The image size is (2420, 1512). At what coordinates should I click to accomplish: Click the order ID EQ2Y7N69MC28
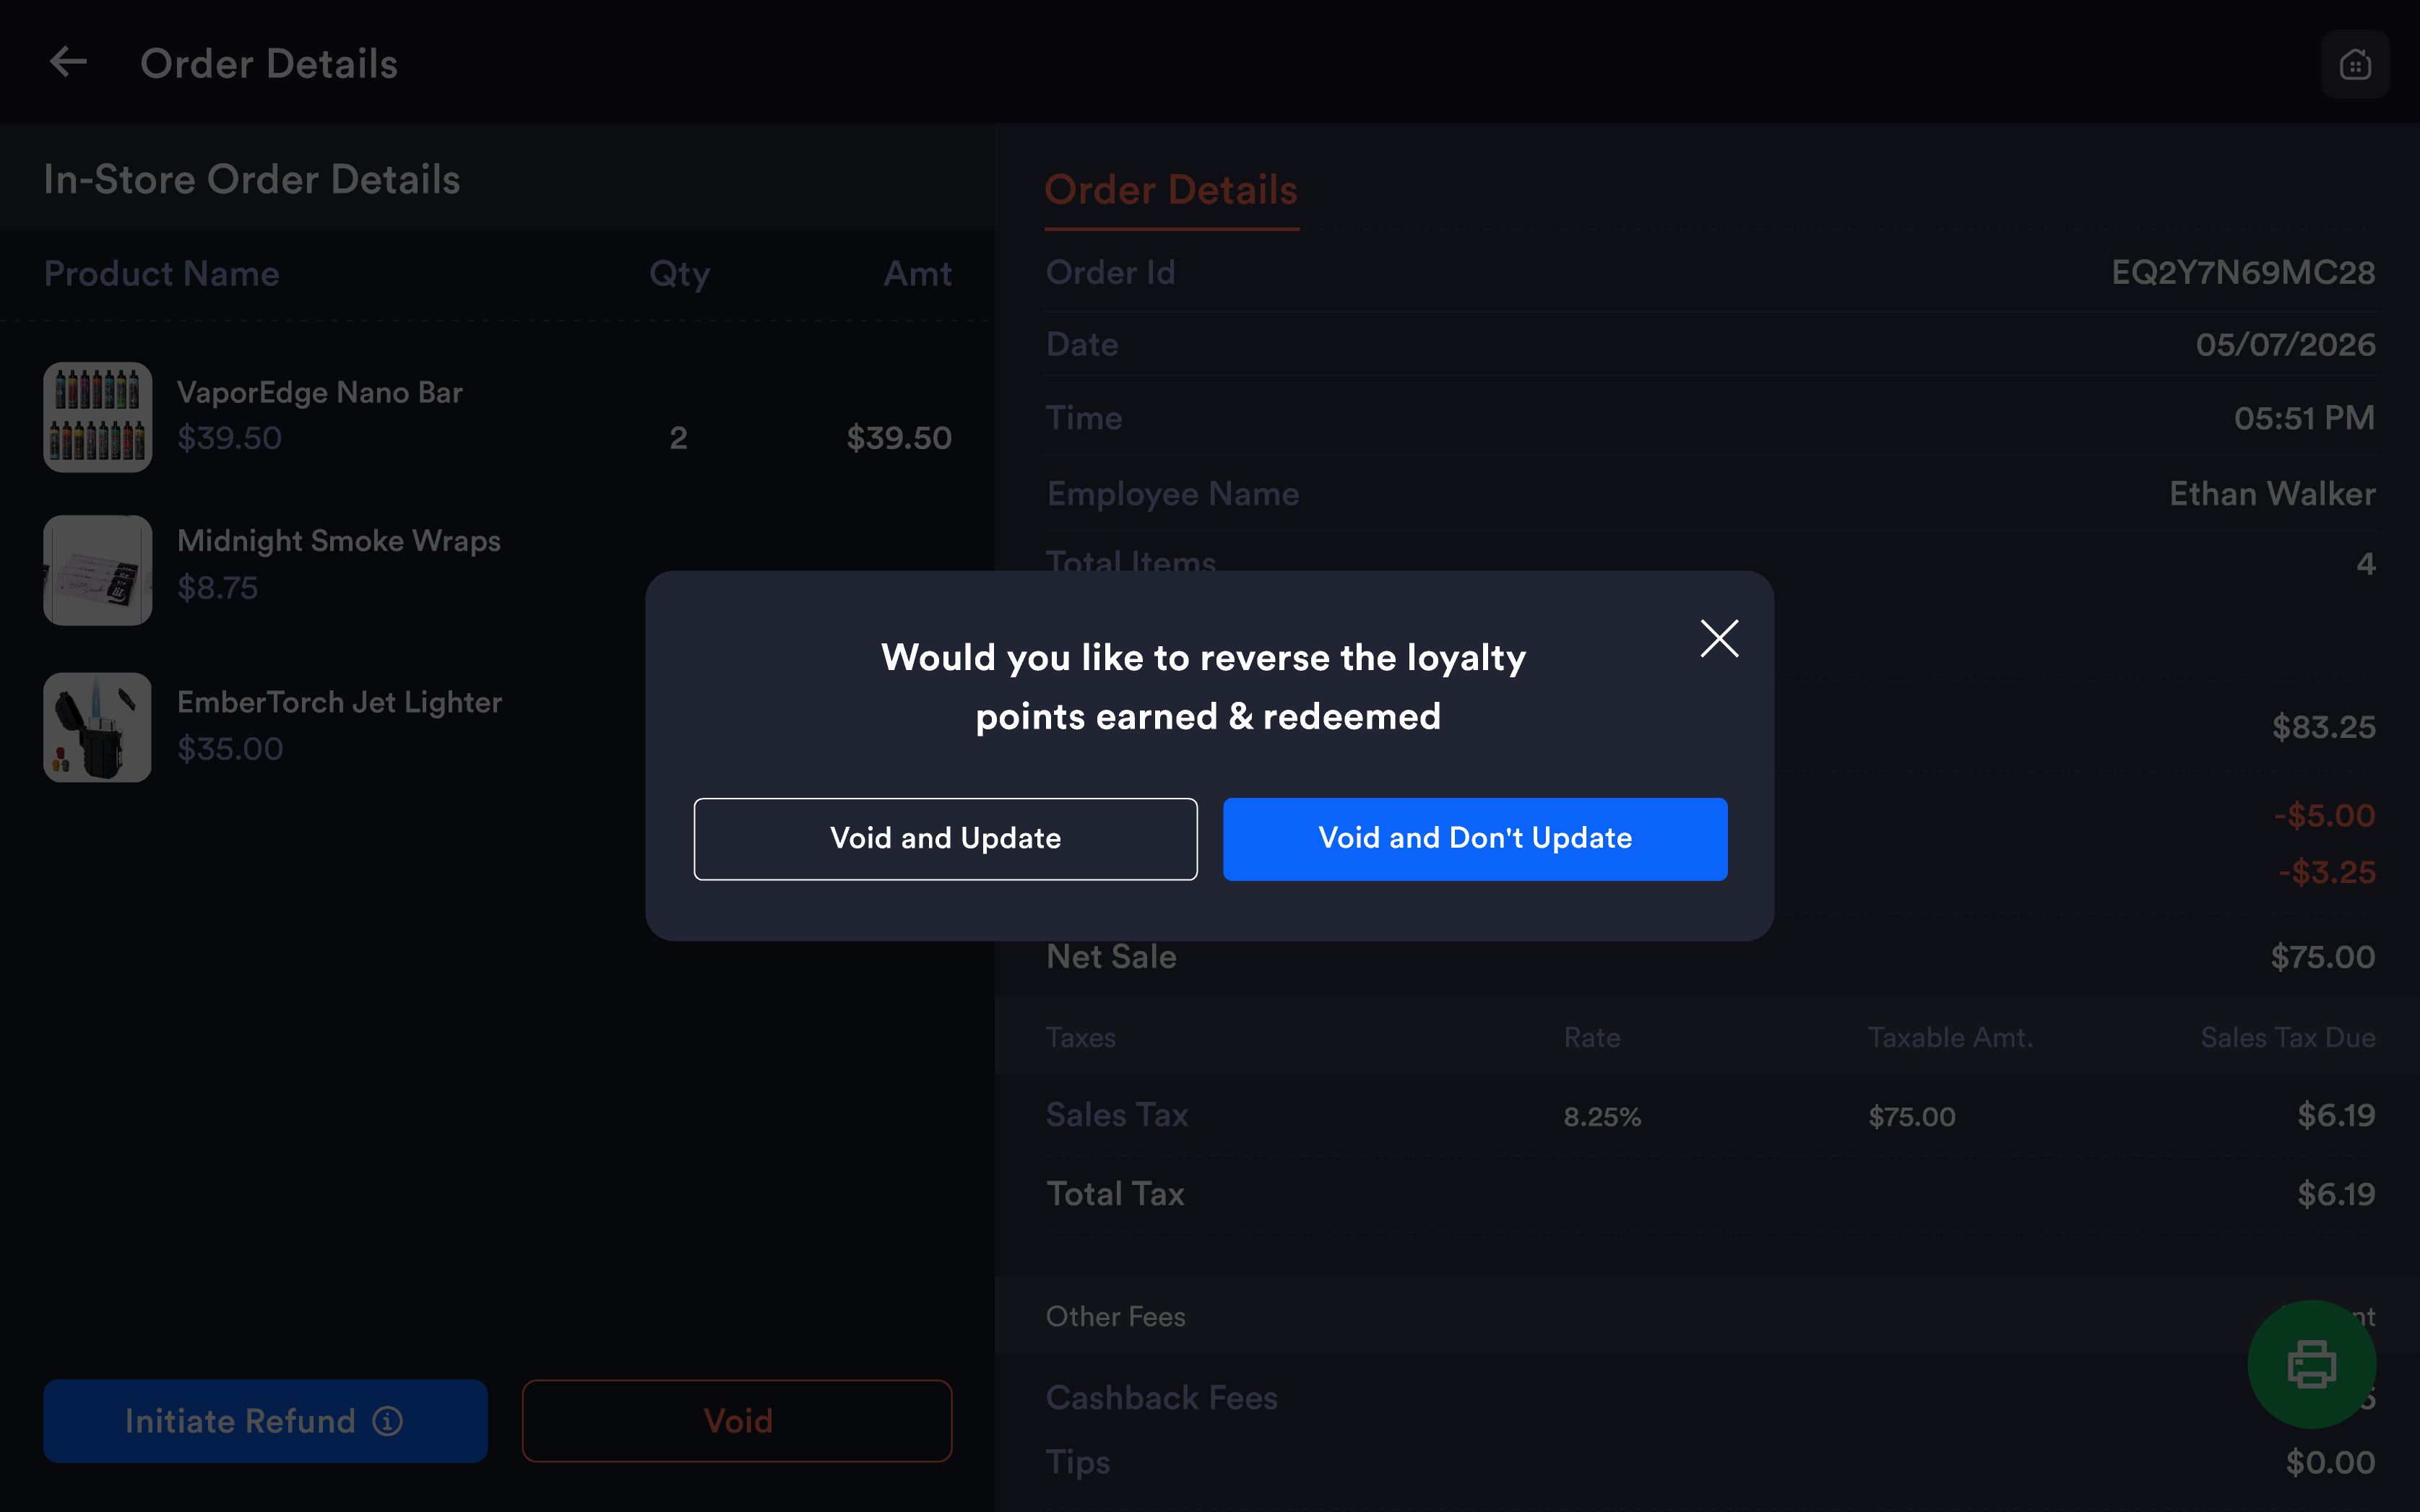(2243, 272)
